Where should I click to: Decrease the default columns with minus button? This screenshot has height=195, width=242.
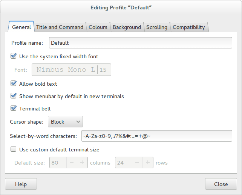point(72,163)
